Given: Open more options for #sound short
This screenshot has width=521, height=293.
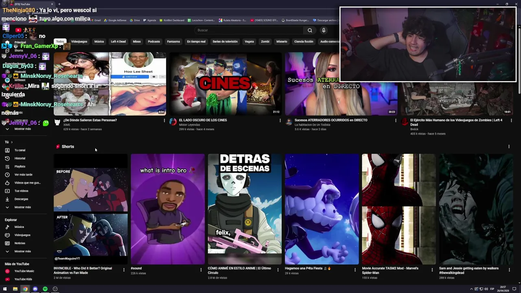Looking at the screenshot, I should click(x=201, y=270).
